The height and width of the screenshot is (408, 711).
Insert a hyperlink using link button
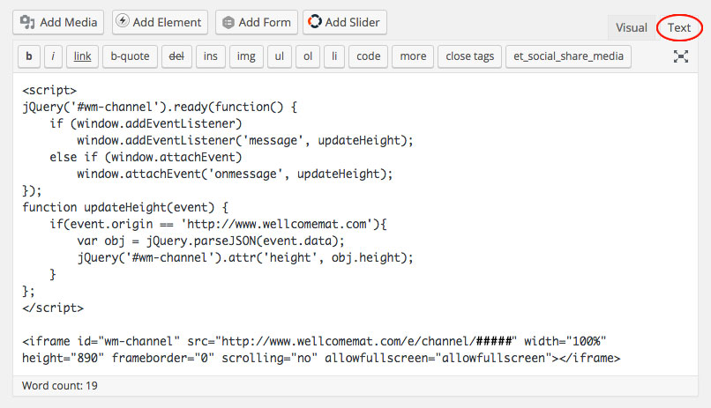(82, 56)
